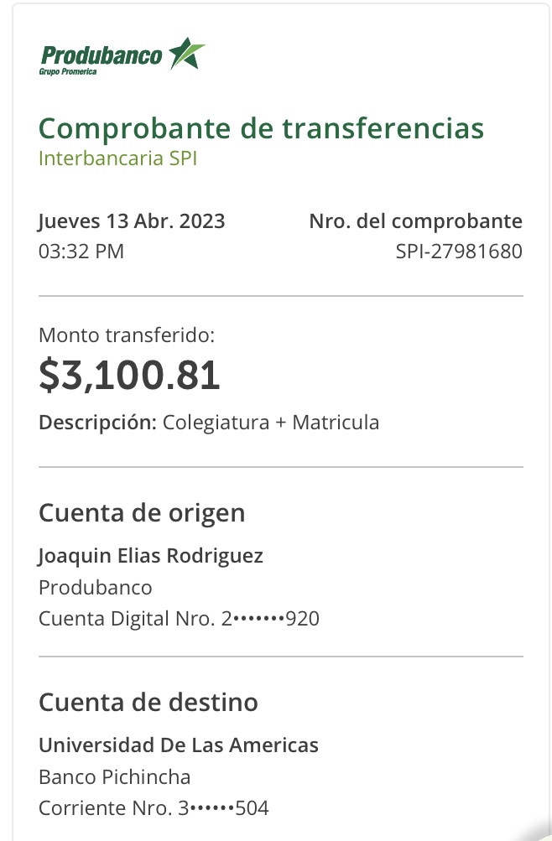The width and height of the screenshot is (552, 841).
Task: Click the Monto transferido label
Action: click(x=127, y=335)
